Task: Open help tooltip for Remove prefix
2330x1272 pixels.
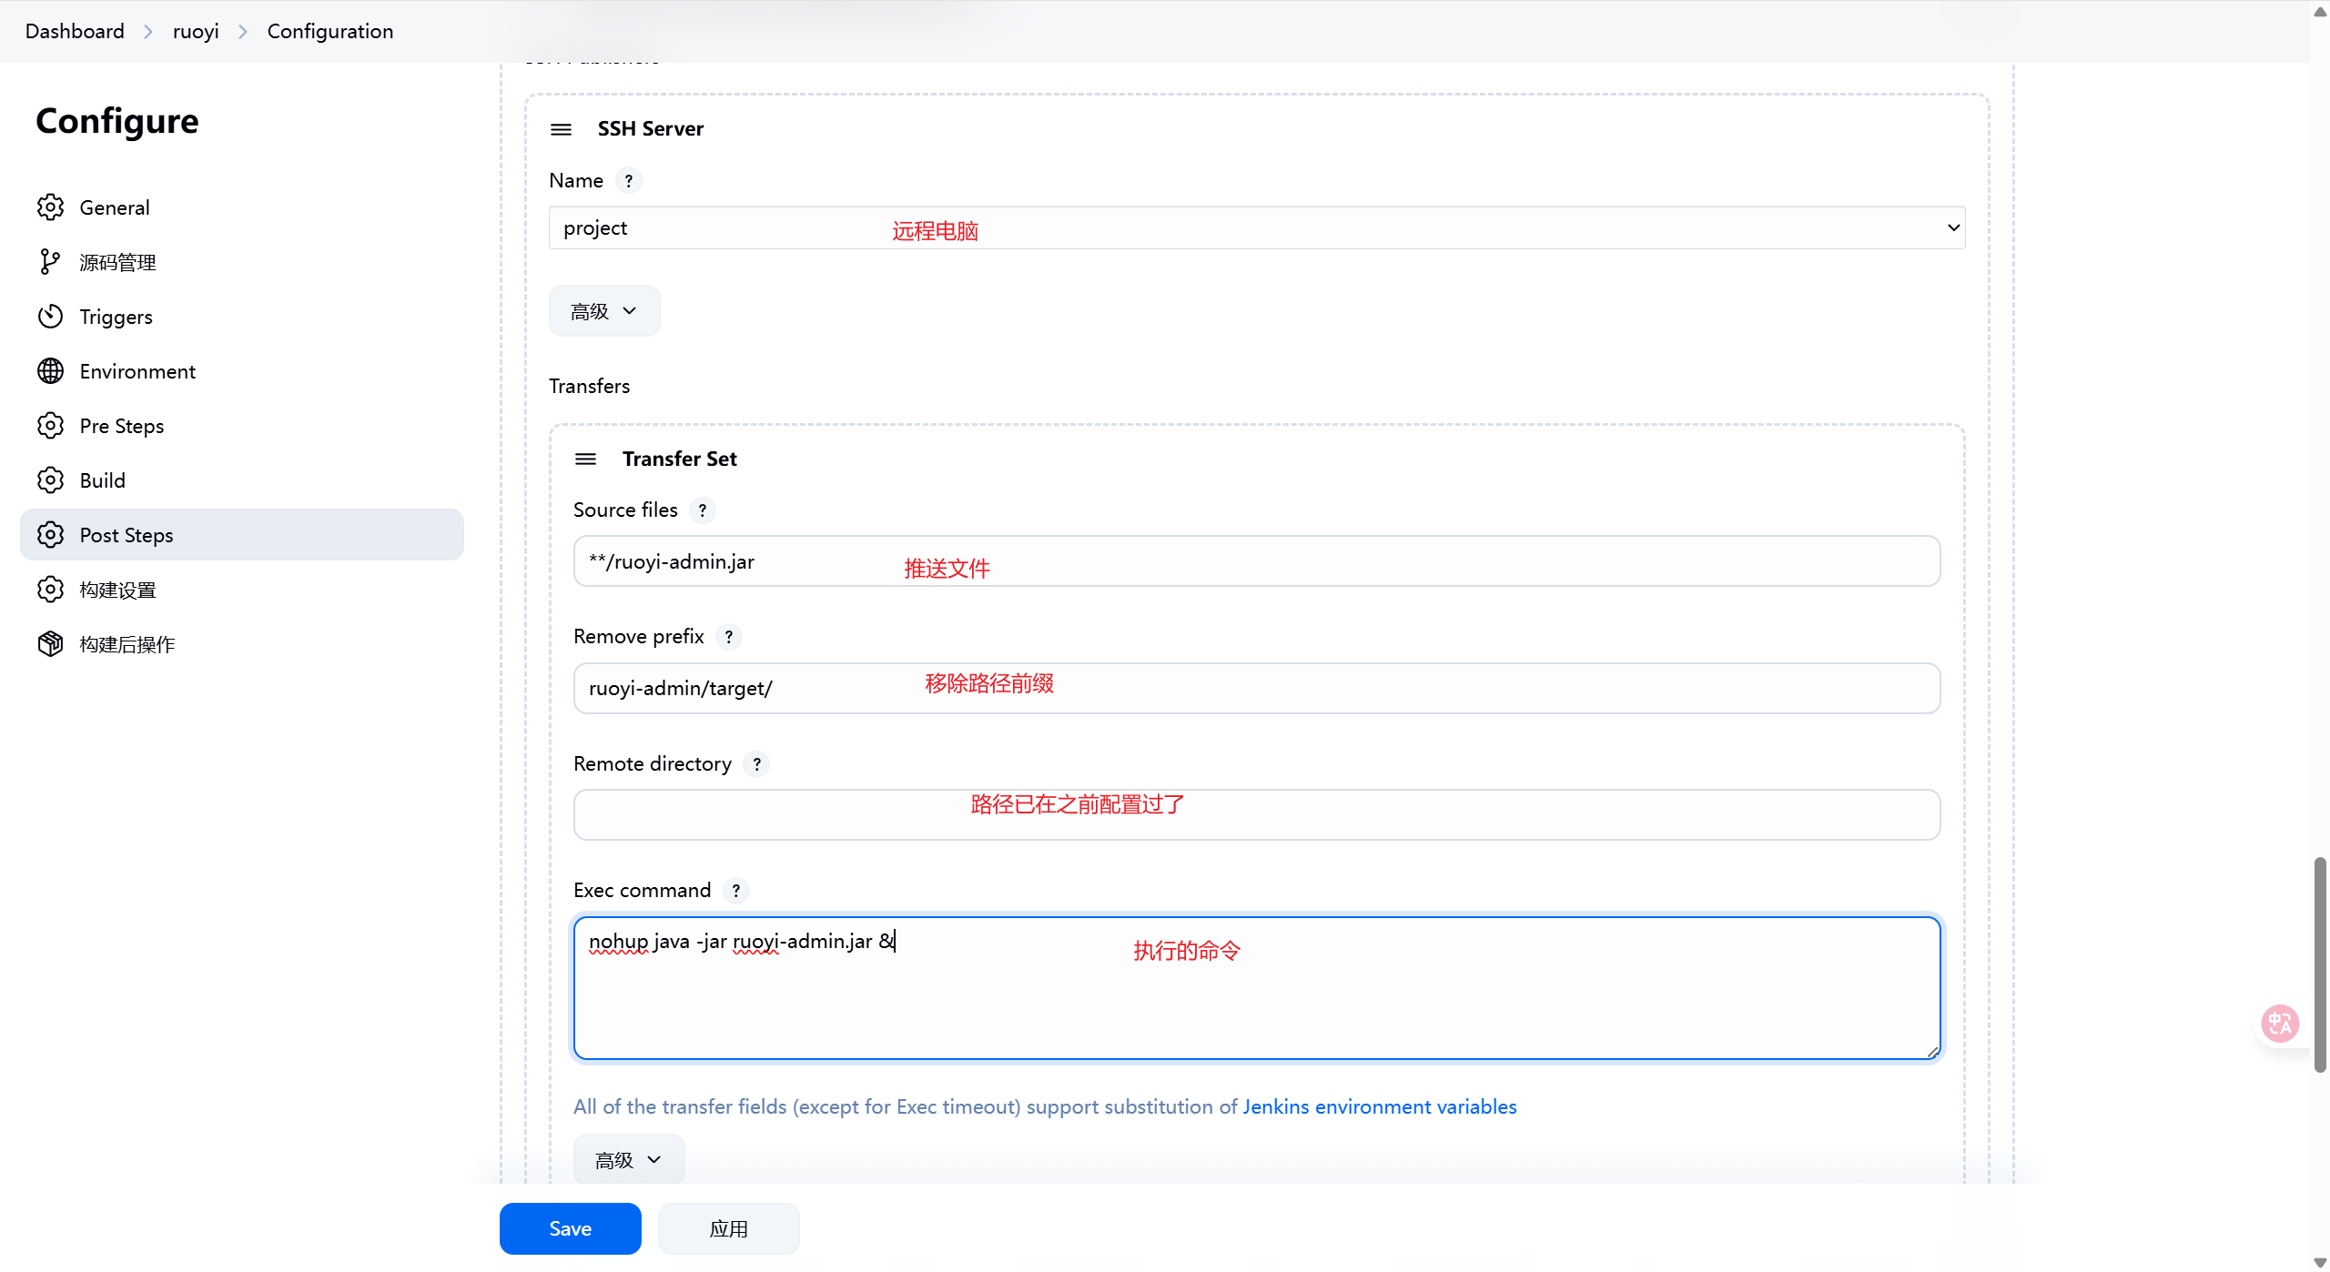Action: pos(728,637)
